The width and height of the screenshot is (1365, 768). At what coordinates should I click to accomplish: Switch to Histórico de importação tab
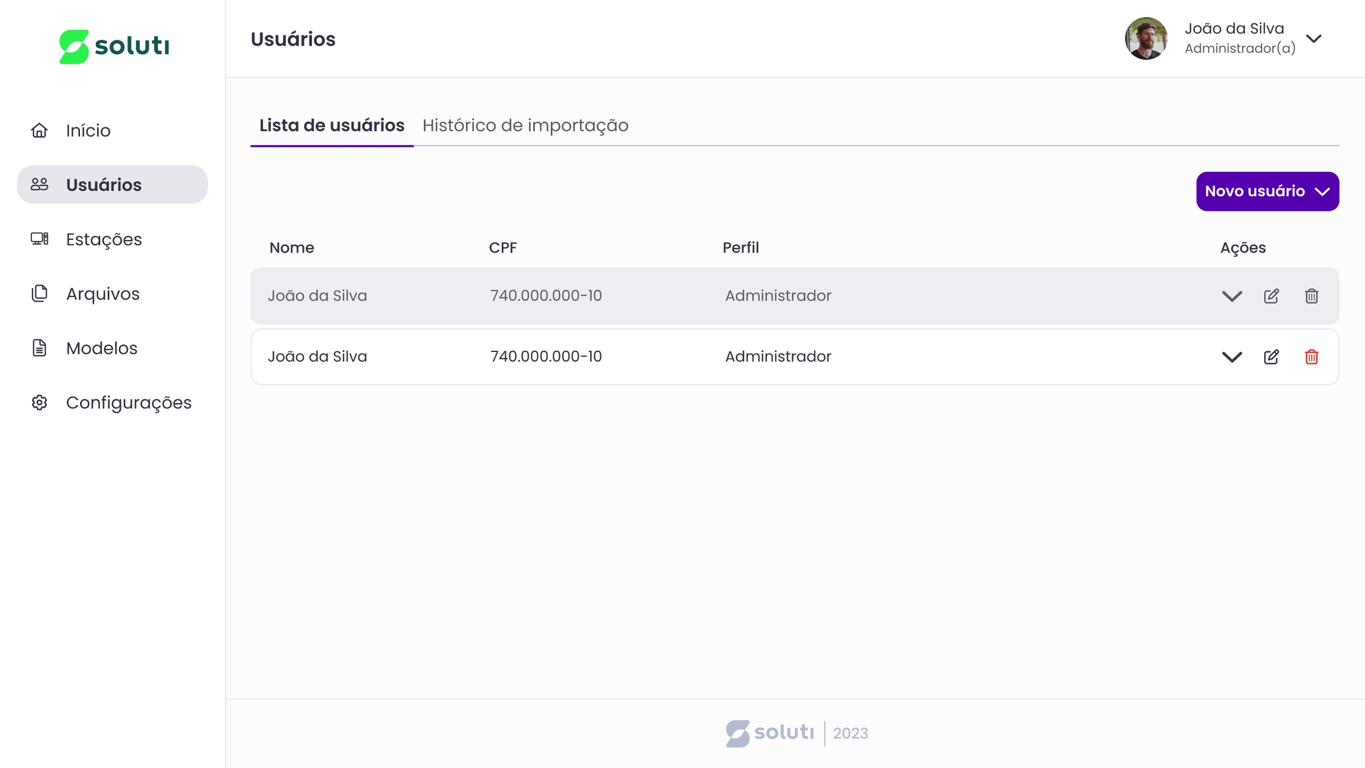(525, 126)
